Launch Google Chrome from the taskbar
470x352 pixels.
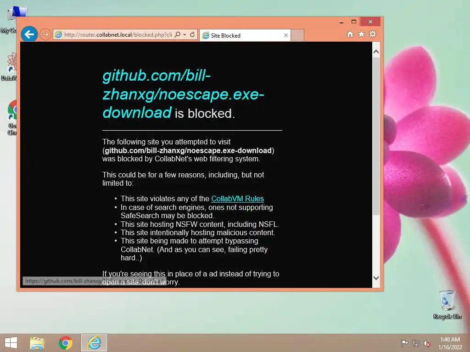tap(65, 343)
